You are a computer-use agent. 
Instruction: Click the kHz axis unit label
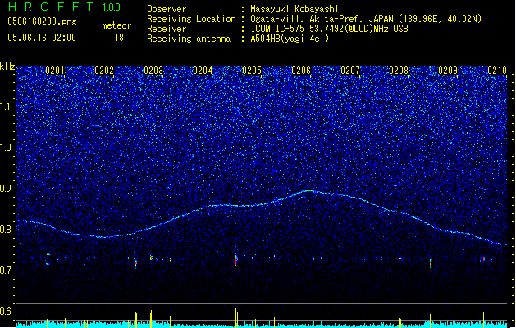click(7, 66)
